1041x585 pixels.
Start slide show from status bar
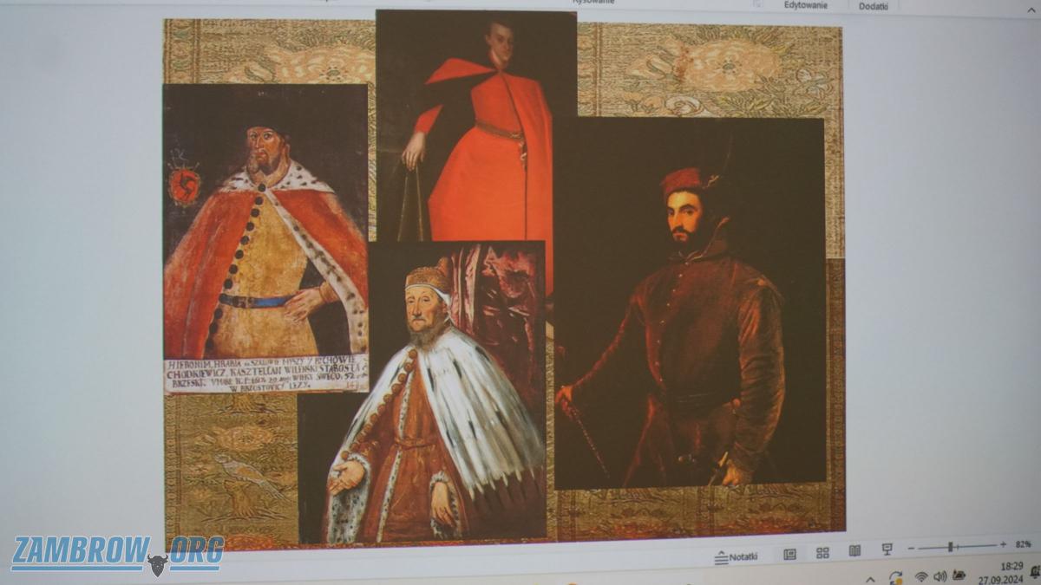pyautogui.click(x=887, y=549)
